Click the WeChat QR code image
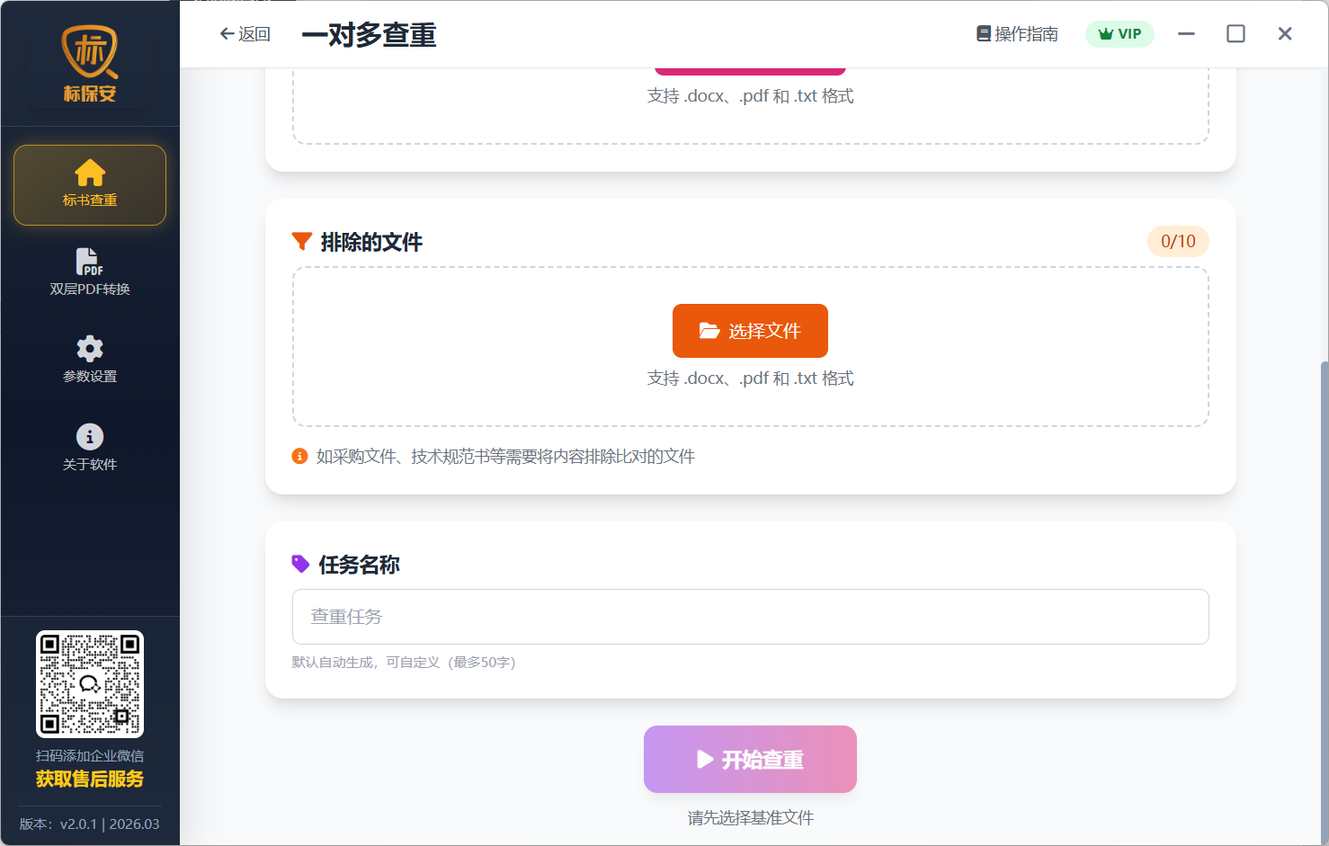The width and height of the screenshot is (1329, 846). pyautogui.click(x=90, y=684)
